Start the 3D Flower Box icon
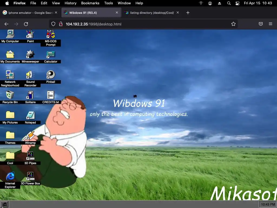 30,178
